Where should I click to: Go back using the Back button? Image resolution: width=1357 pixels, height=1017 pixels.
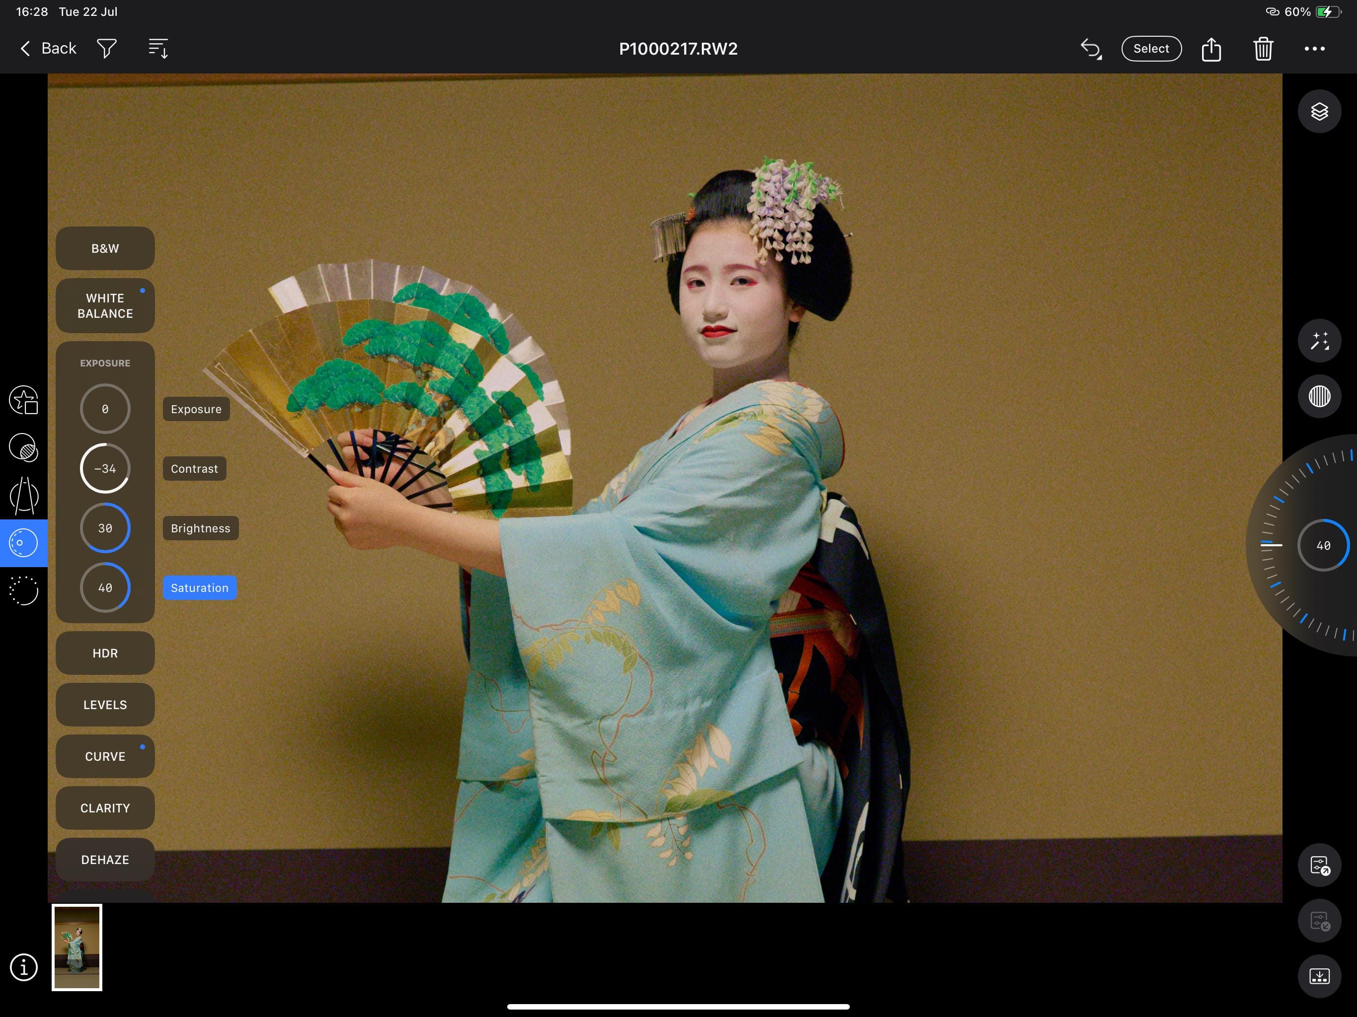pyautogui.click(x=49, y=49)
